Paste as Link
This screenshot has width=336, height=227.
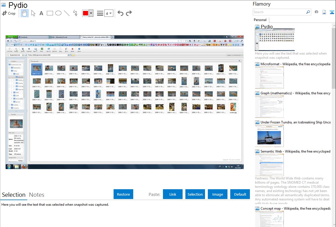click(x=173, y=194)
